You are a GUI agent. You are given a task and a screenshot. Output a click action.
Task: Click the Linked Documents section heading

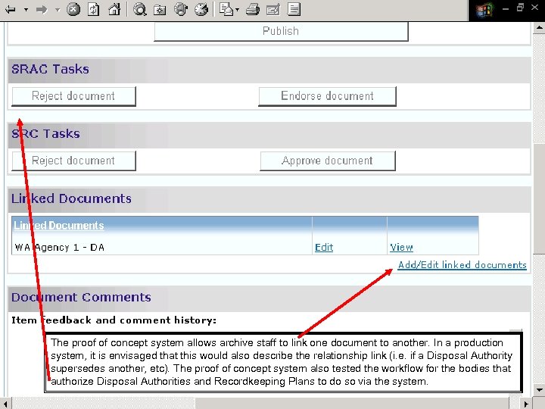tap(71, 198)
